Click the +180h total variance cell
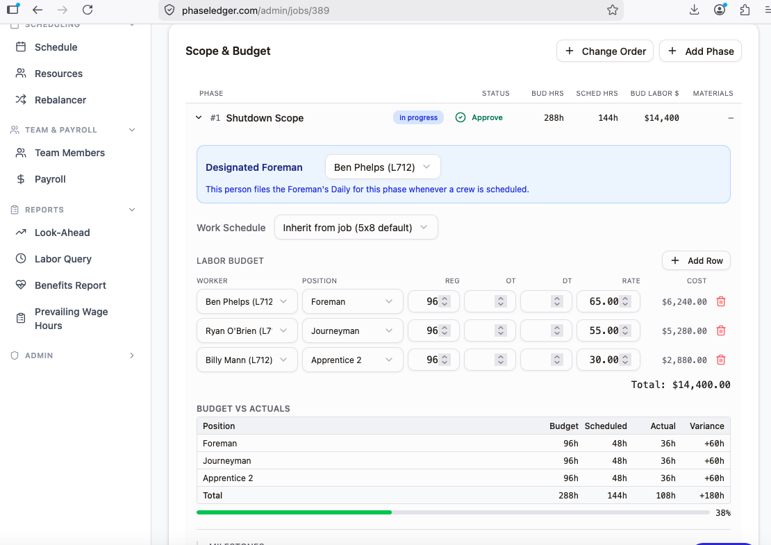The image size is (771, 545). coord(711,496)
